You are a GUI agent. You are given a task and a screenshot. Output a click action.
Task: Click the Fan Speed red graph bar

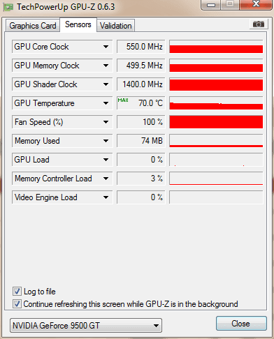coord(216,122)
